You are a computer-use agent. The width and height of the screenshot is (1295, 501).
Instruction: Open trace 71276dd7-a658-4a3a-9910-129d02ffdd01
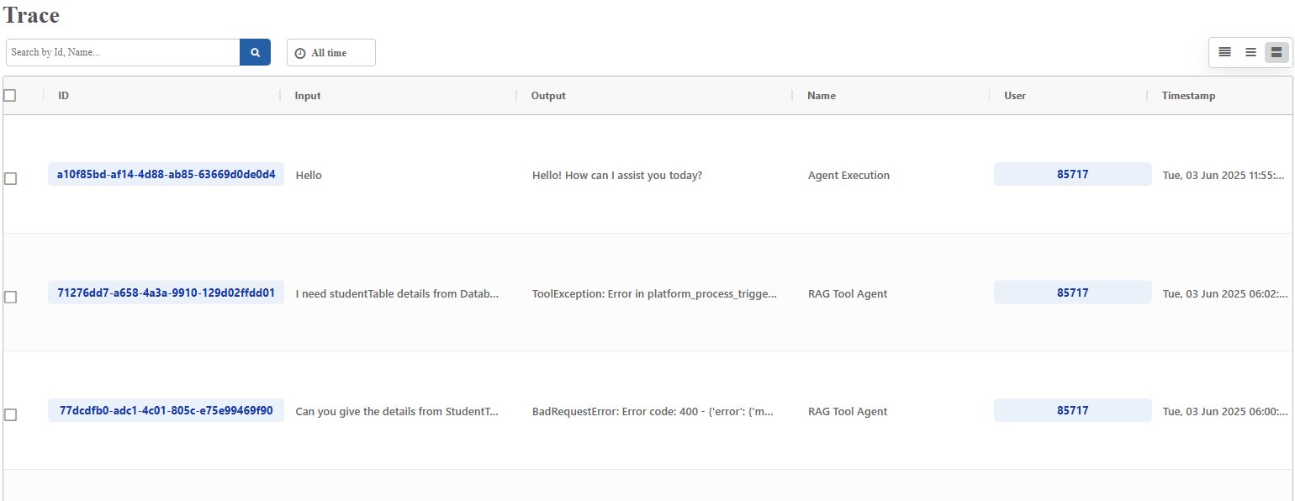point(166,293)
